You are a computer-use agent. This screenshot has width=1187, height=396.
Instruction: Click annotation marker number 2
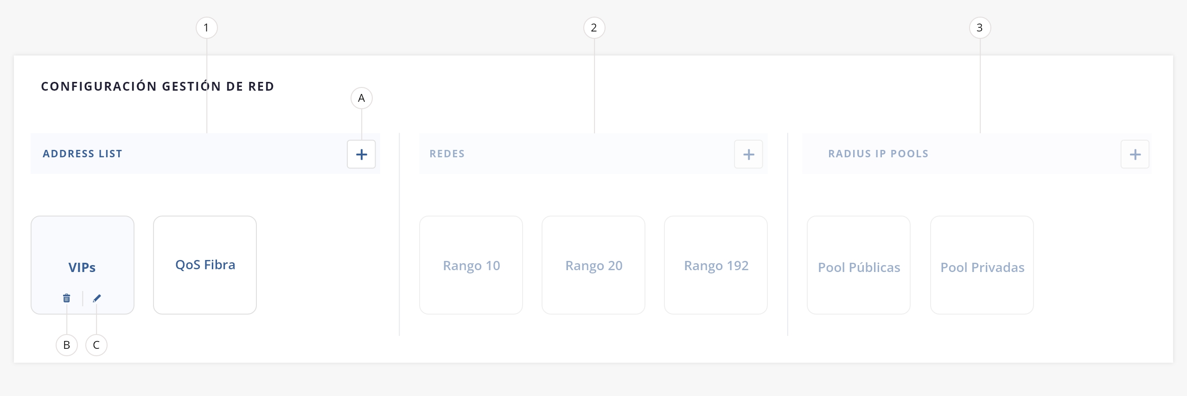coord(594,28)
